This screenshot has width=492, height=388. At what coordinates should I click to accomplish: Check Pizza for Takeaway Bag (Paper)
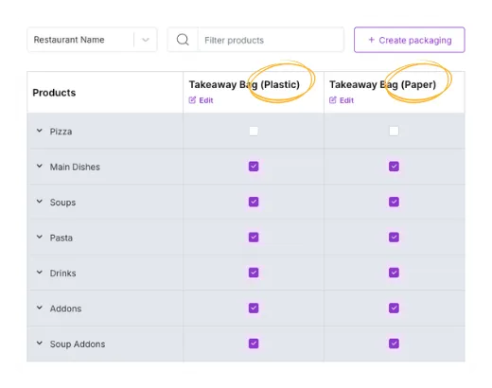tap(394, 131)
